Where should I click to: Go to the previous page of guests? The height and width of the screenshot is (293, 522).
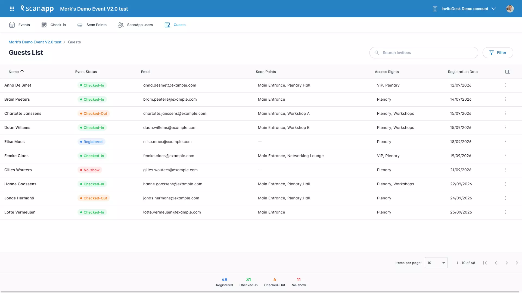[x=496, y=263]
